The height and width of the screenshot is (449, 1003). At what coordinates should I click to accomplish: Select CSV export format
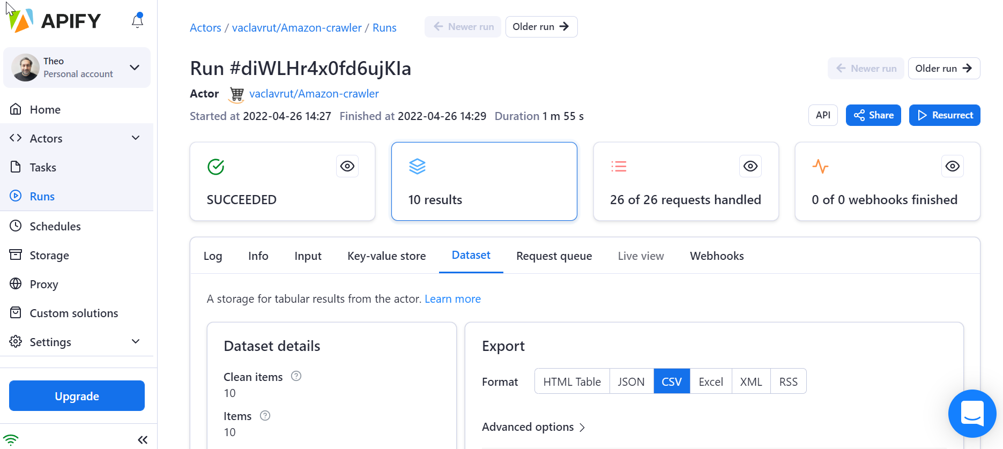[672, 381]
